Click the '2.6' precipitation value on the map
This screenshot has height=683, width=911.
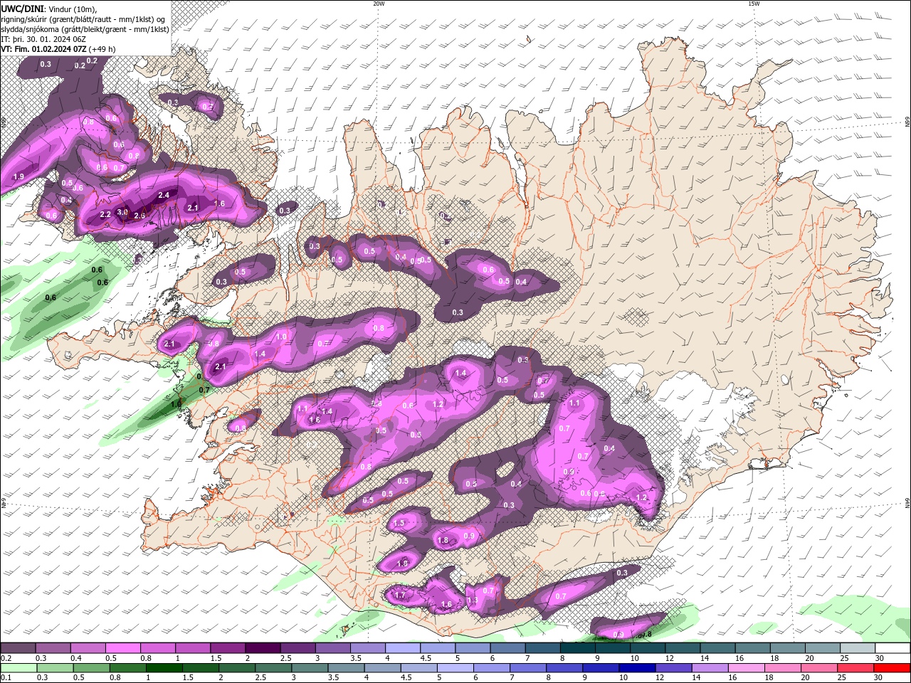click(x=139, y=216)
